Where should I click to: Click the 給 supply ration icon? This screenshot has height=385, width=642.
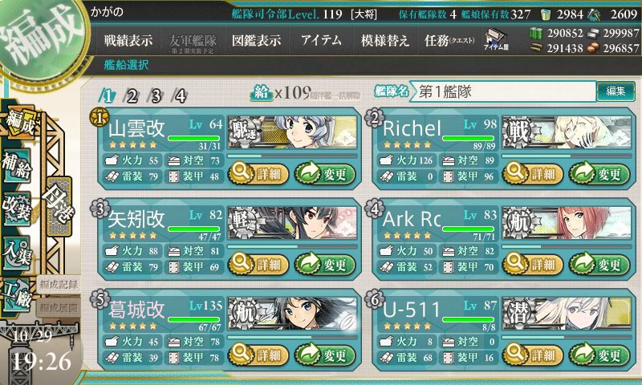pyautogui.click(x=262, y=93)
